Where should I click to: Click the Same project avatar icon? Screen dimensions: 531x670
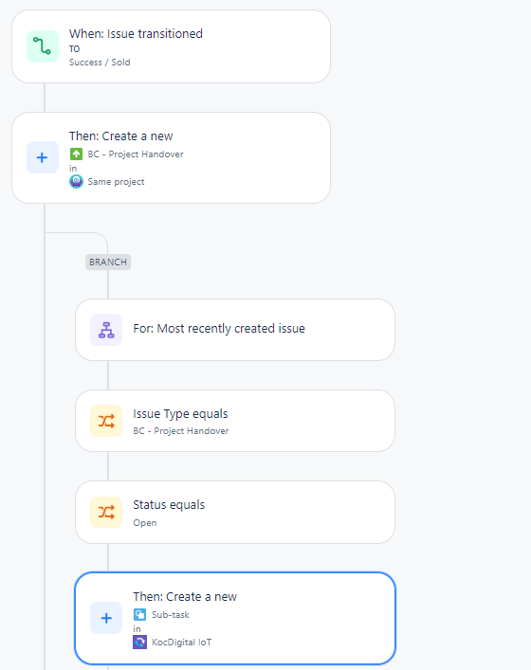point(76,182)
